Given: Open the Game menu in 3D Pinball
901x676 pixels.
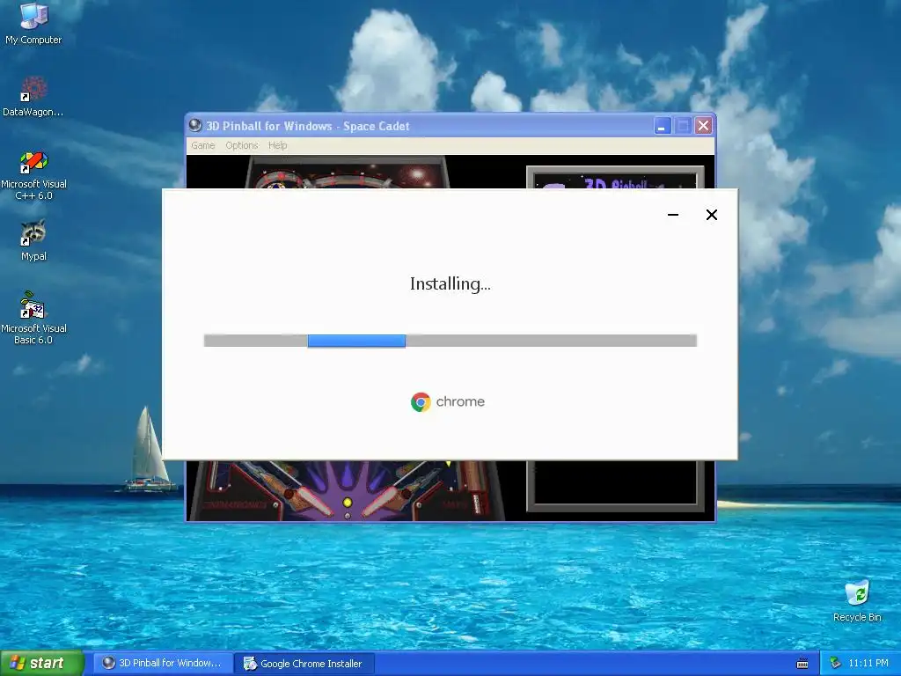Looking at the screenshot, I should 203,145.
